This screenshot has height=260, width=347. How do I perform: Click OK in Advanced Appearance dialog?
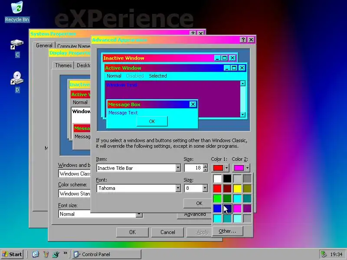[x=197, y=203]
